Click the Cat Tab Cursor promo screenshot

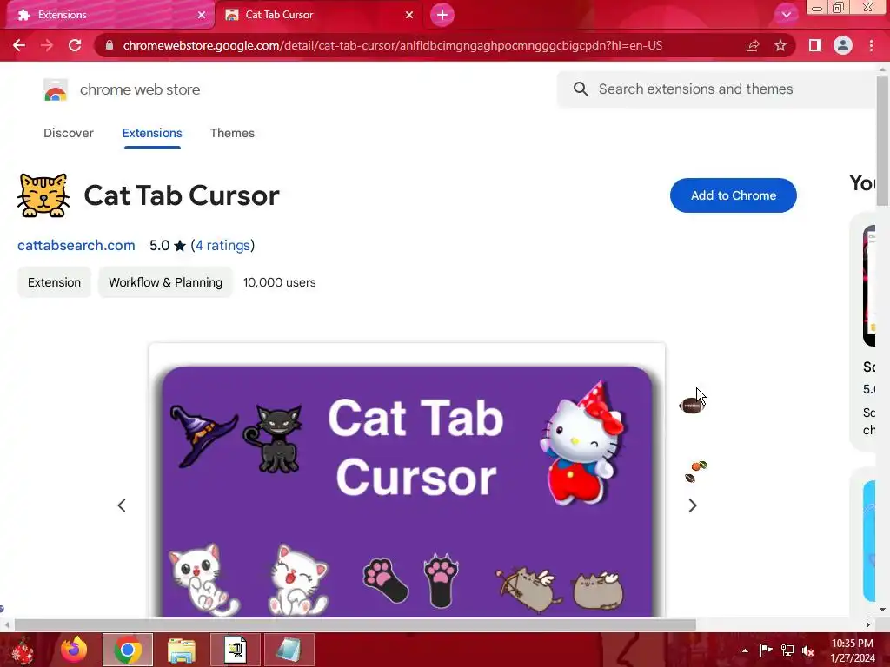click(x=407, y=479)
